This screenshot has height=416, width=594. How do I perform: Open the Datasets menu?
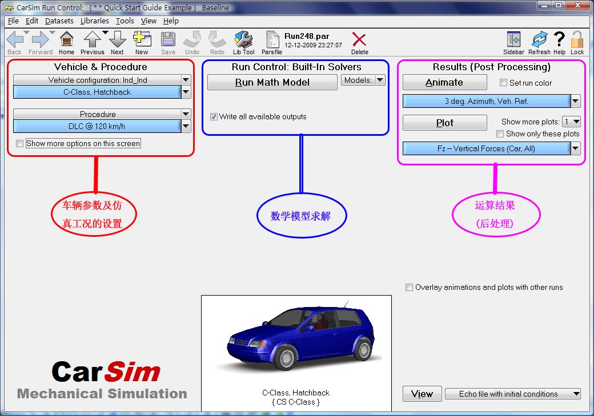[x=59, y=21]
